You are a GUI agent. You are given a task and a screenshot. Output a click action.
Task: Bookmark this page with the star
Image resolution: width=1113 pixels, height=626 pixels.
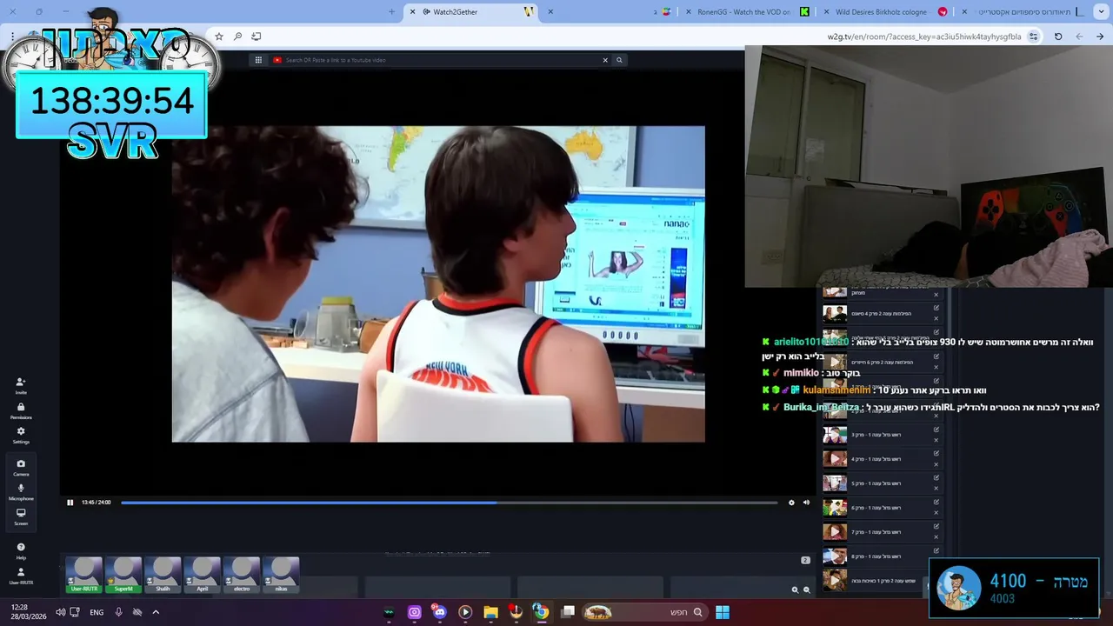pyautogui.click(x=219, y=37)
